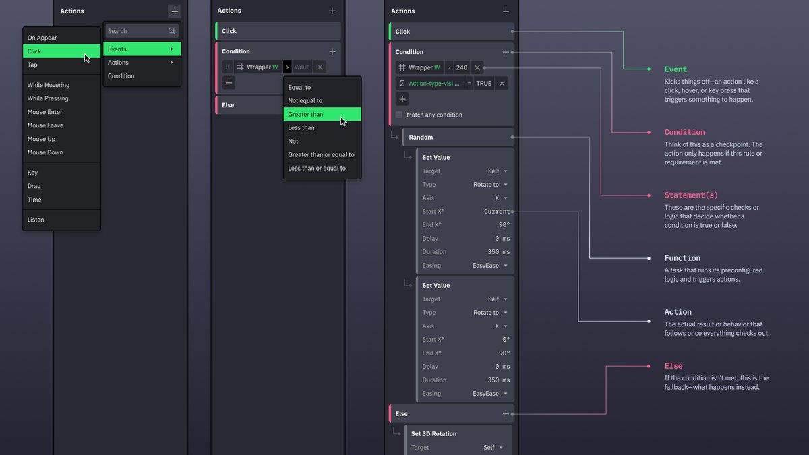The height and width of the screenshot is (455, 809).
Task: Choose Less than or equal to
Action: coord(322,168)
